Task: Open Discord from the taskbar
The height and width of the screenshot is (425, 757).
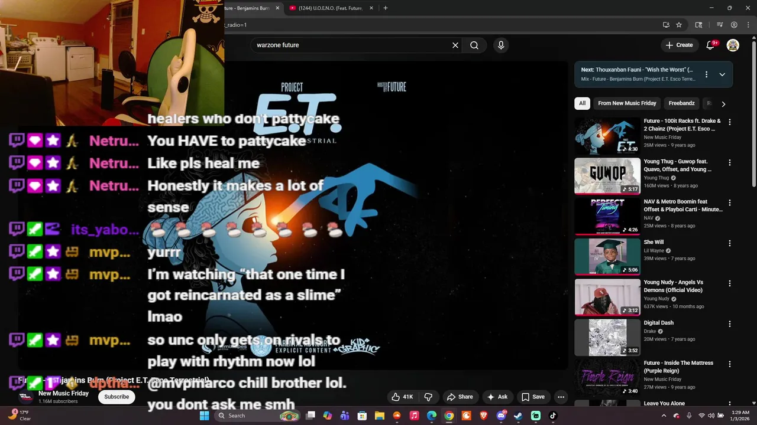Action: click(x=501, y=416)
